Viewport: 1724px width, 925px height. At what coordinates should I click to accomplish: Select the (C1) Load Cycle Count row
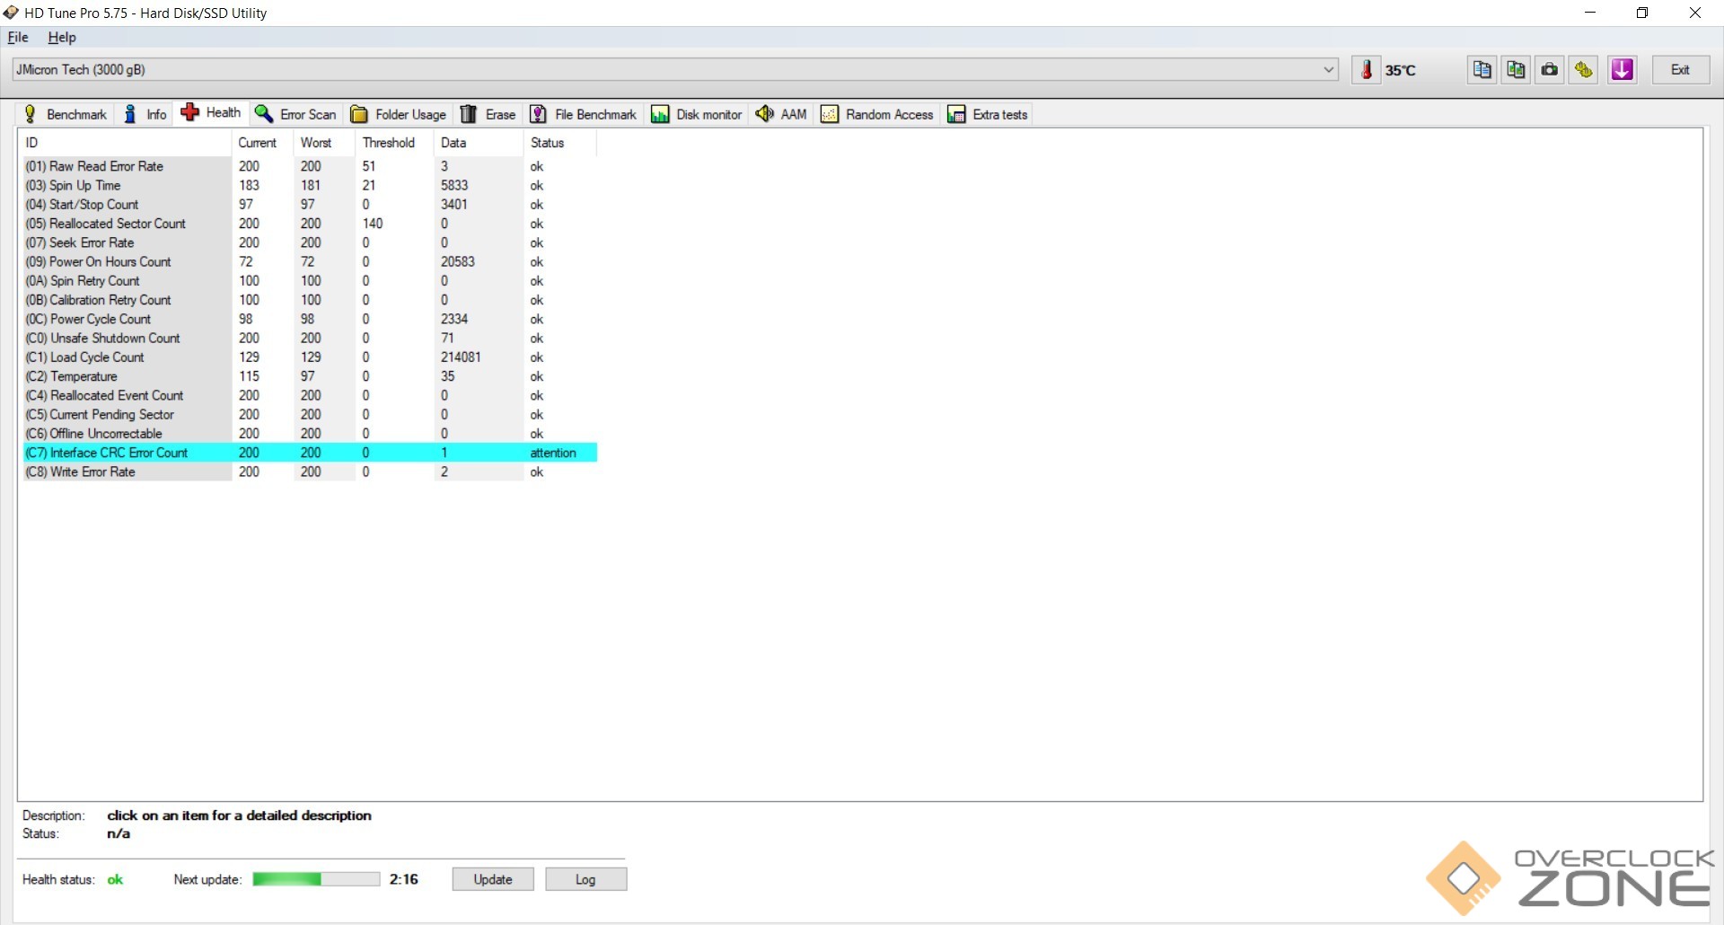(x=310, y=357)
